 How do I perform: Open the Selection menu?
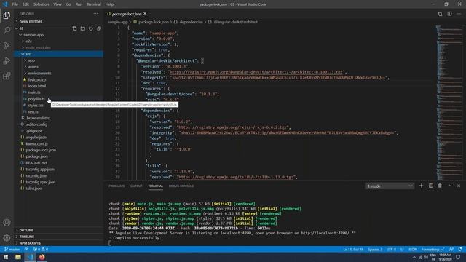pyautogui.click(x=41, y=4)
